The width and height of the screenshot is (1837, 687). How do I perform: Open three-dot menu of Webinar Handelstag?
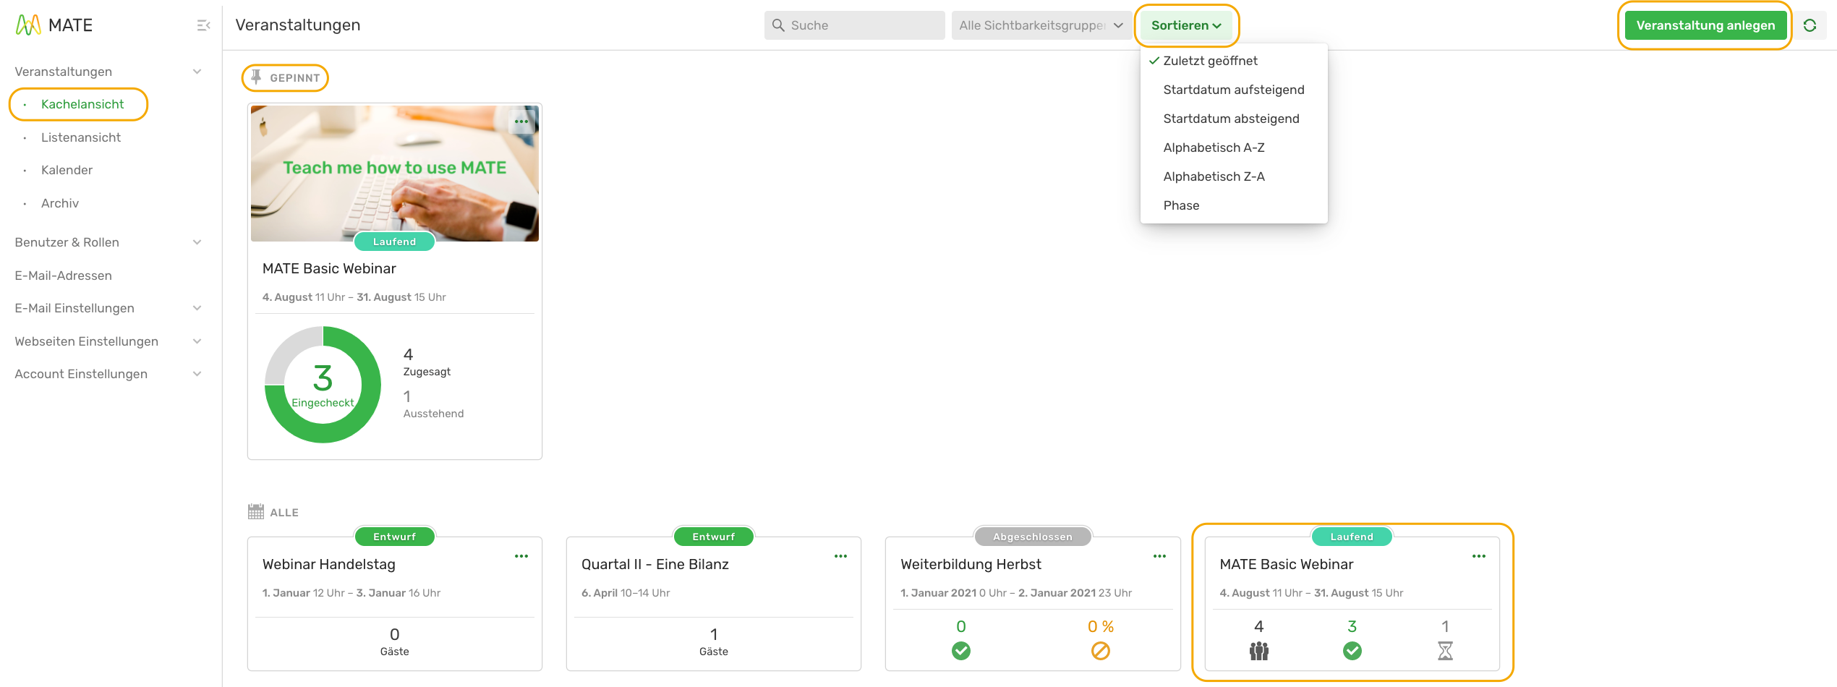click(521, 556)
